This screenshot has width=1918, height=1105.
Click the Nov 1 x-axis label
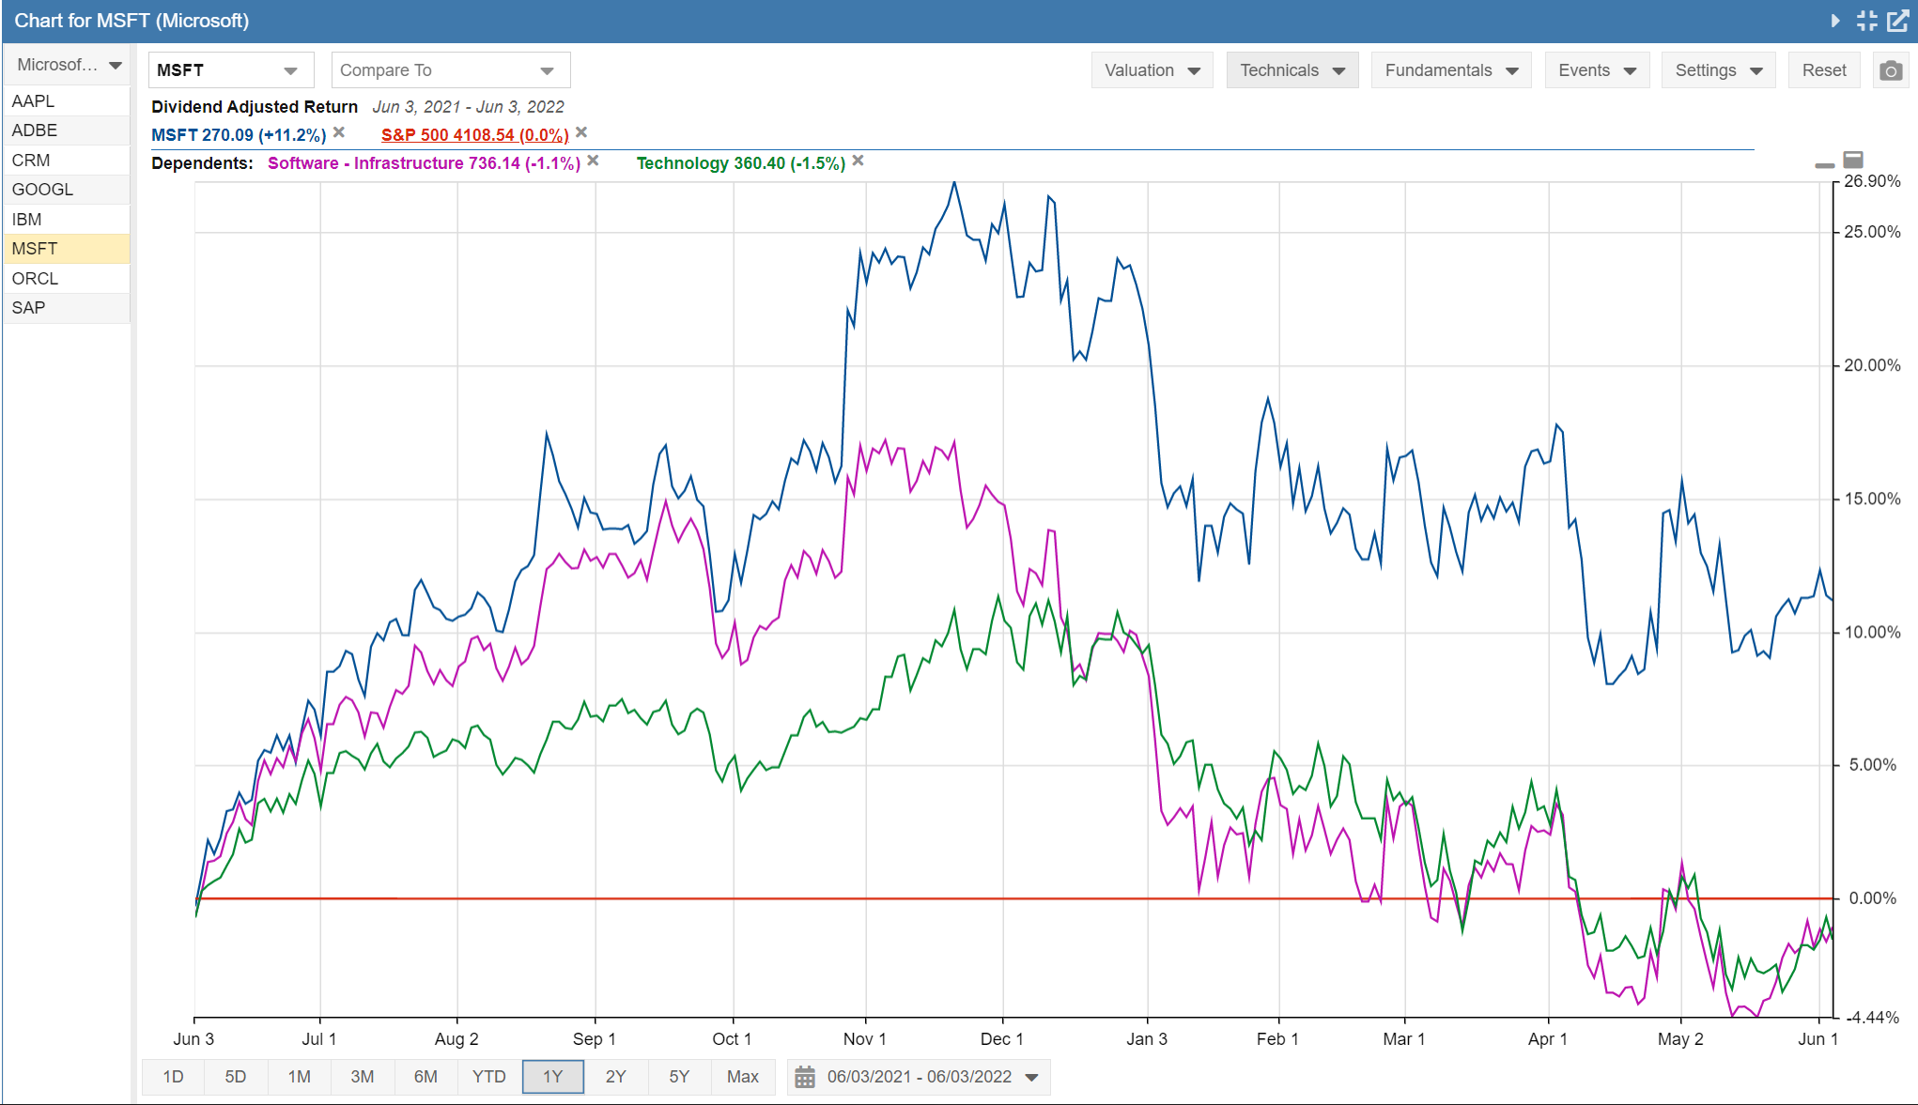[x=864, y=1039]
